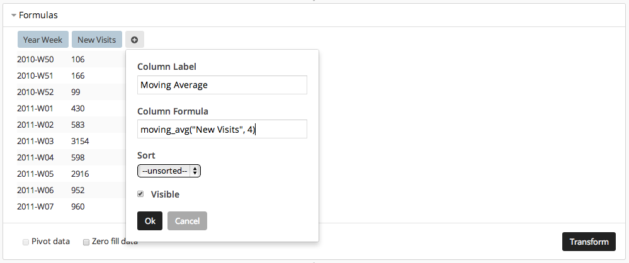This screenshot has width=629, height=263.
Task: Dismiss popup with the Cancel button
Action: [x=188, y=221]
